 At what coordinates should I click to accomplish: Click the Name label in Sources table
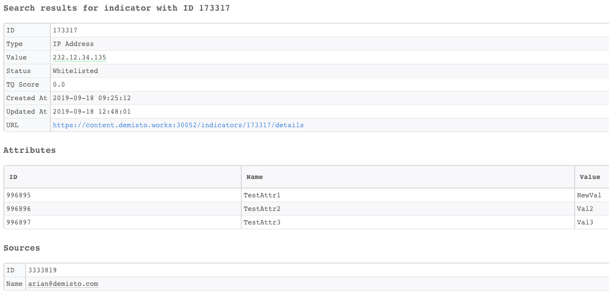[x=15, y=283]
